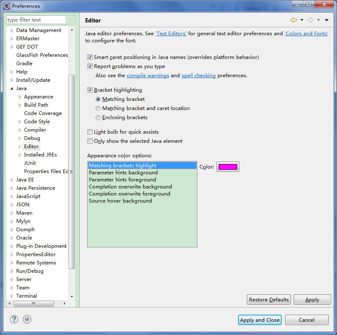Screen dimensions: 337x335
Task: Click Apply and Close
Action: (x=260, y=320)
